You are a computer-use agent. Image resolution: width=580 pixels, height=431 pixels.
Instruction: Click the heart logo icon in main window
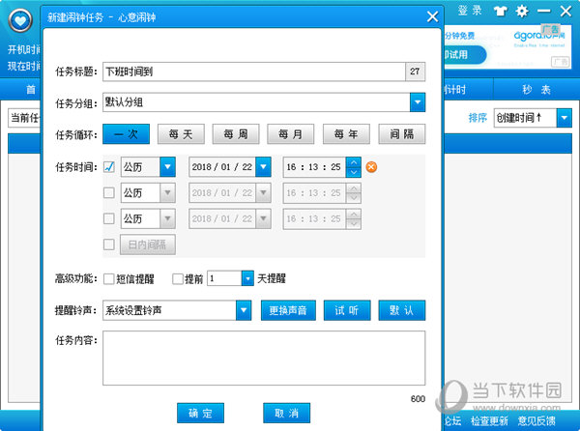coord(20,20)
